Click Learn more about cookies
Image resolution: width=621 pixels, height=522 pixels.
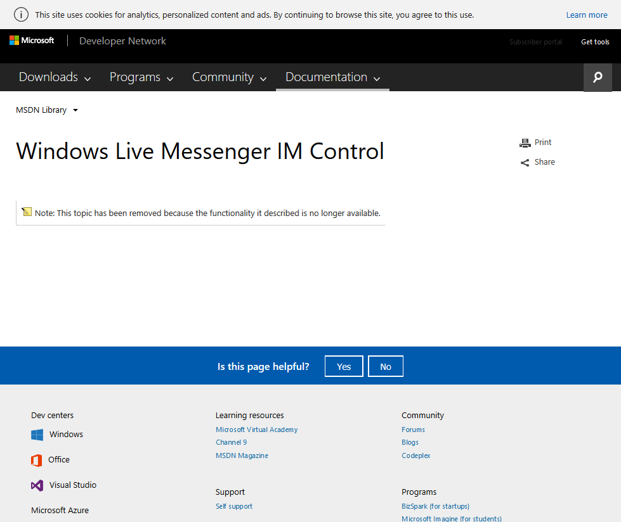(587, 15)
